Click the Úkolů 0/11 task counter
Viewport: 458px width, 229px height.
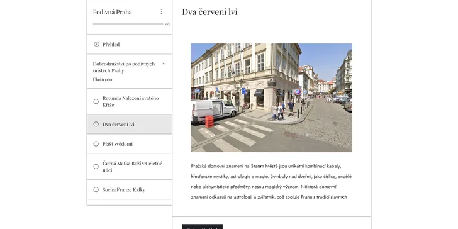click(x=103, y=79)
